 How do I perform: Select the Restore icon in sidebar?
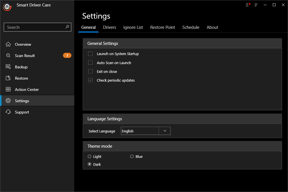[8, 78]
